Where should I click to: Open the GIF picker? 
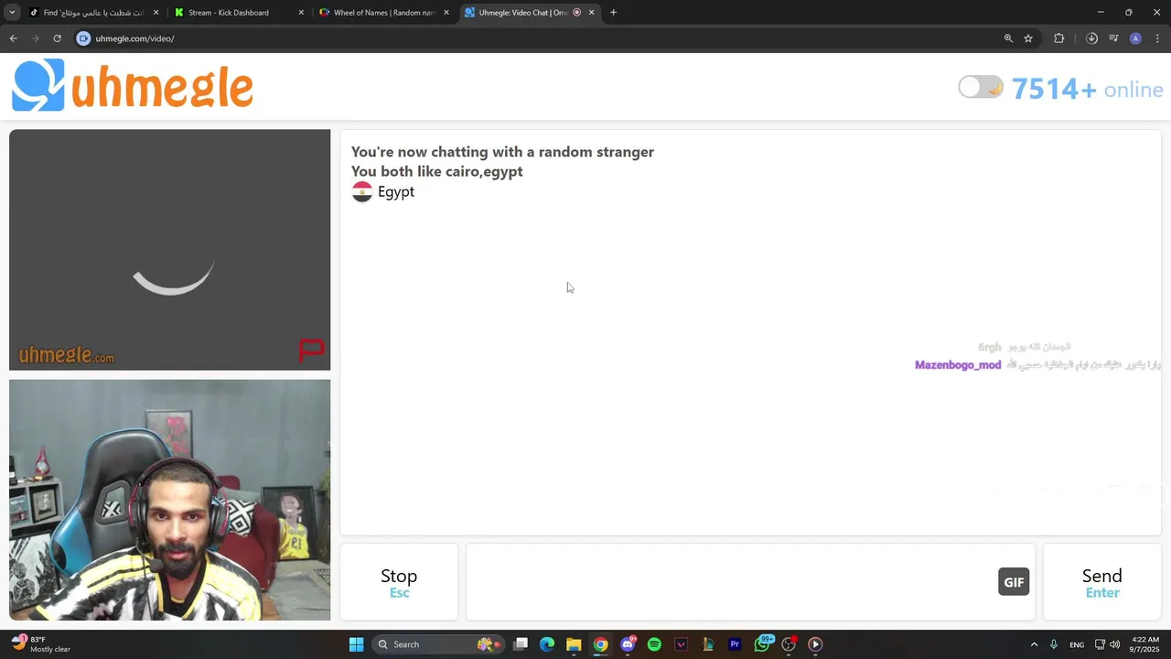1014,582
